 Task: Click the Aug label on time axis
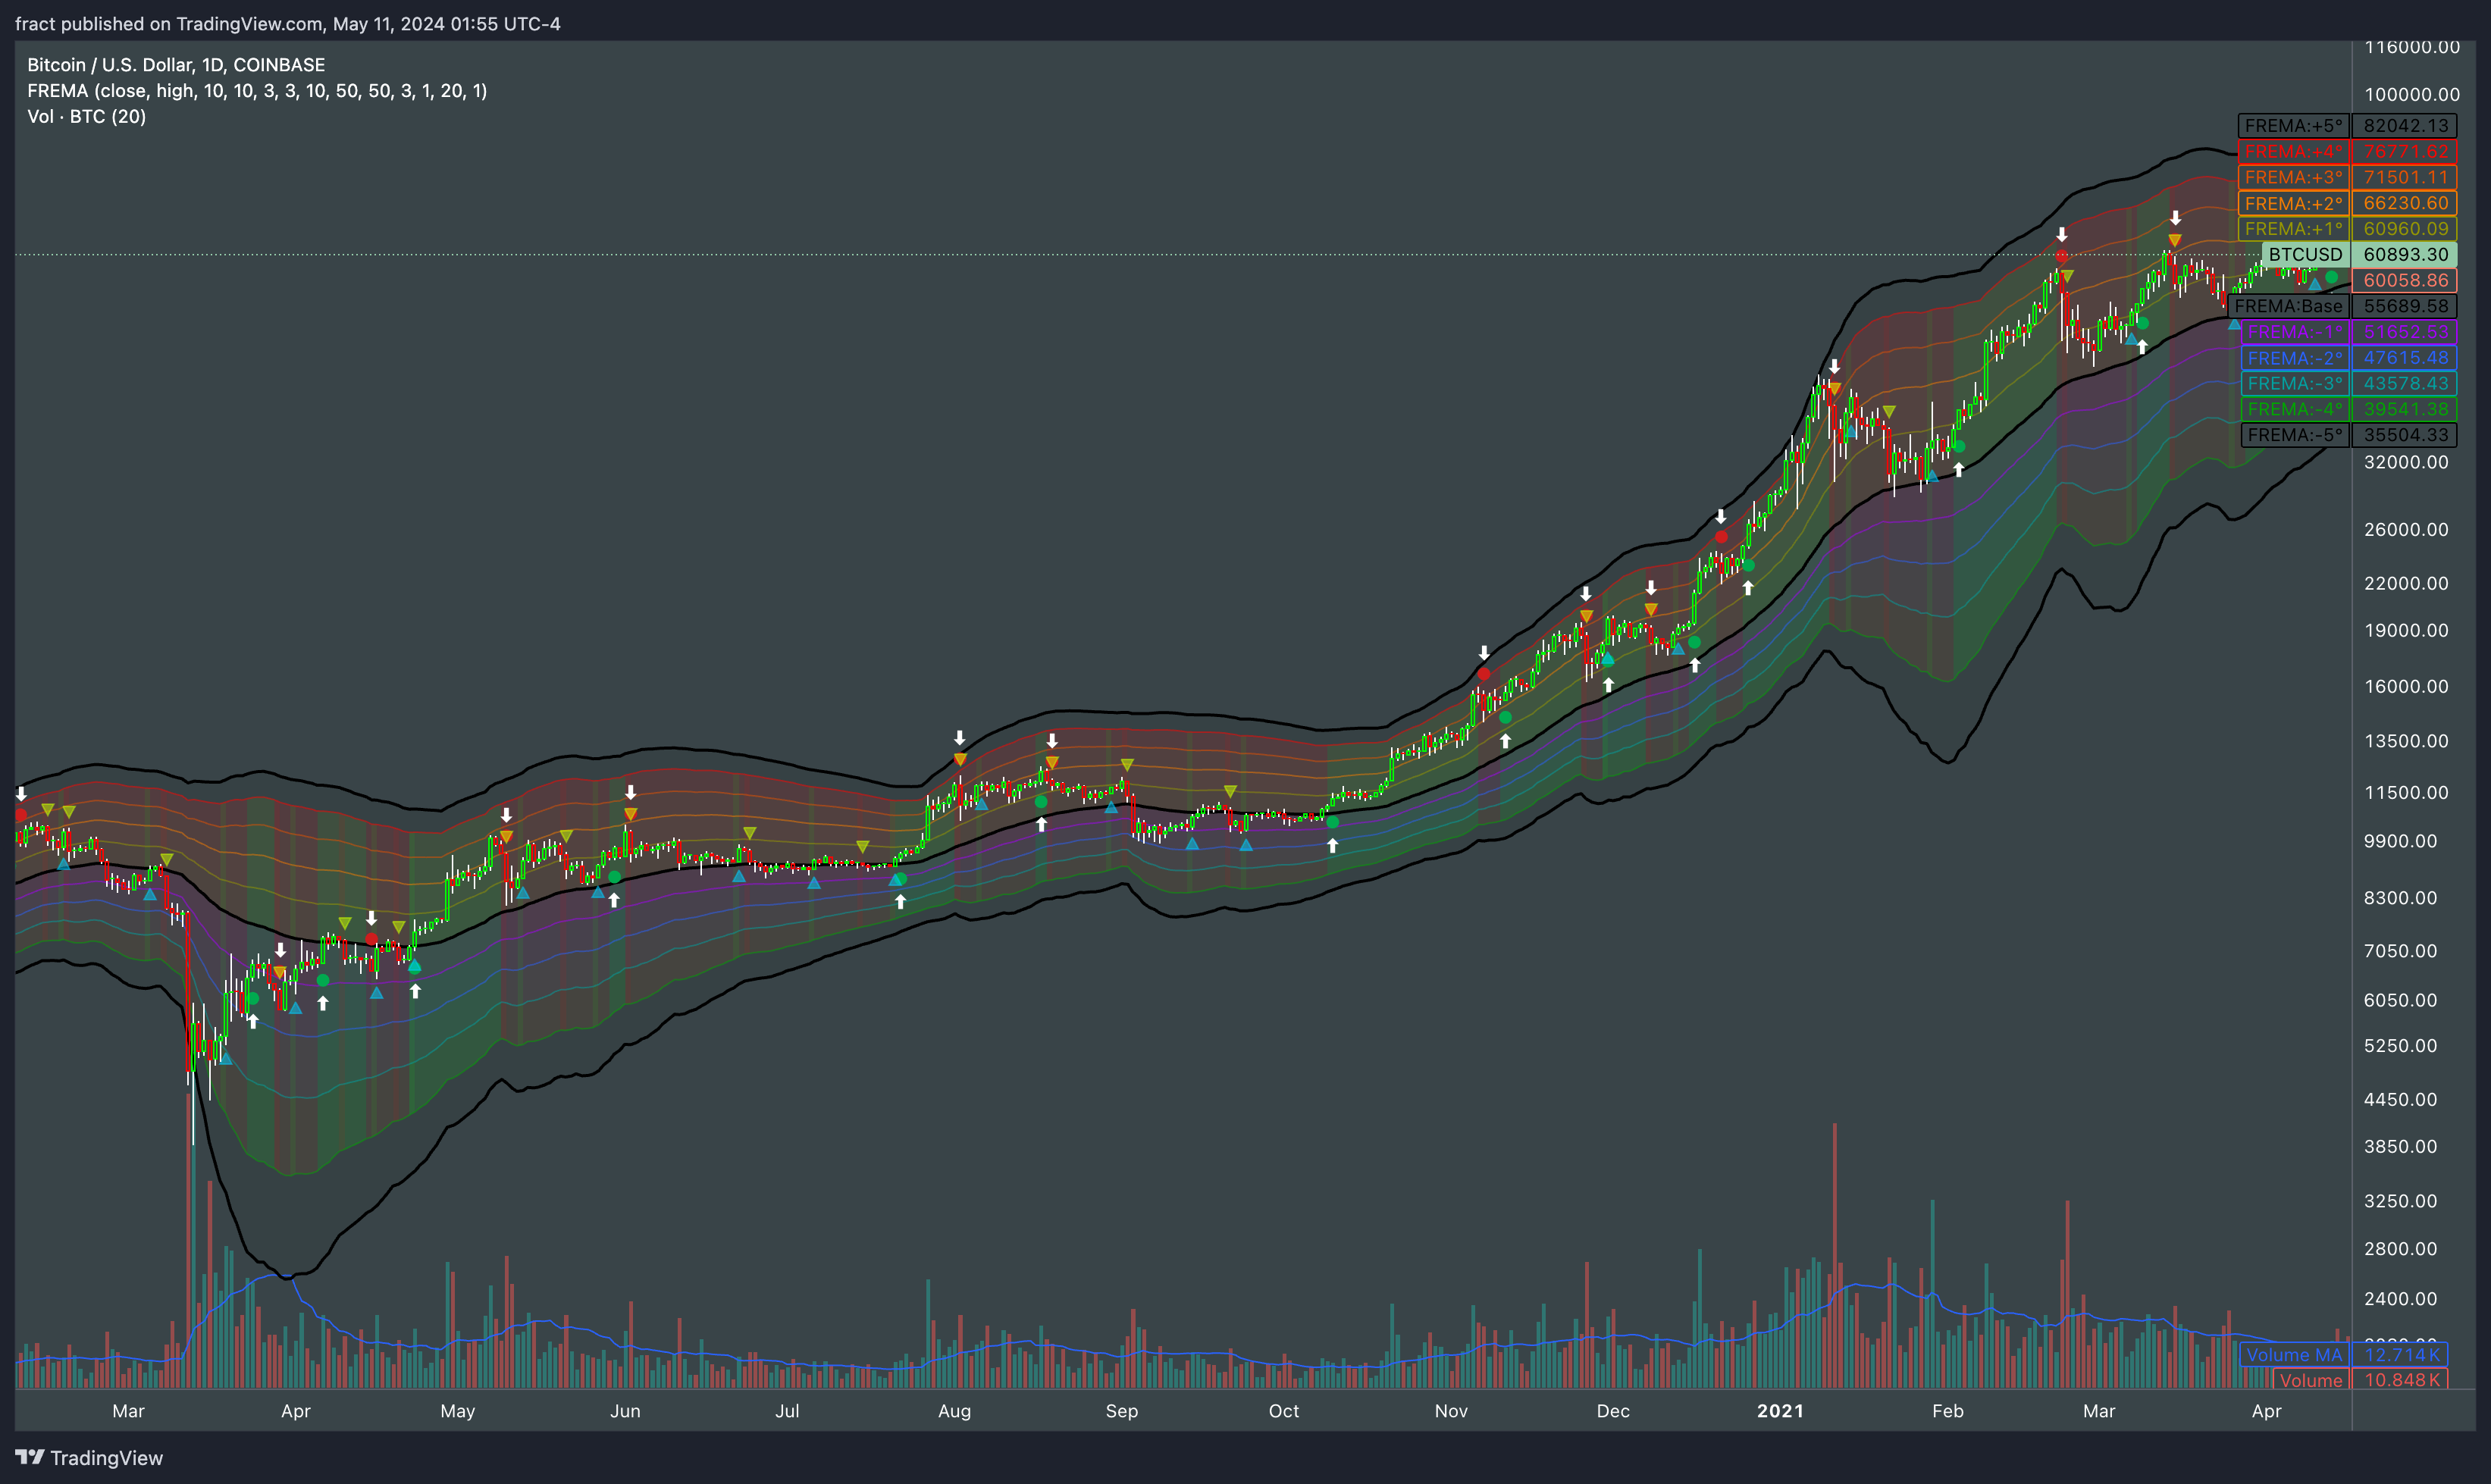(954, 1411)
